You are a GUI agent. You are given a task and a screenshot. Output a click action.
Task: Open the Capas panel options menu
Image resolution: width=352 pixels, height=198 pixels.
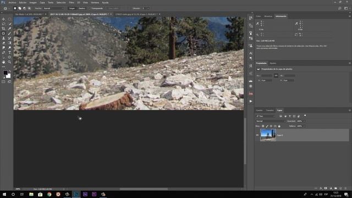point(350,110)
